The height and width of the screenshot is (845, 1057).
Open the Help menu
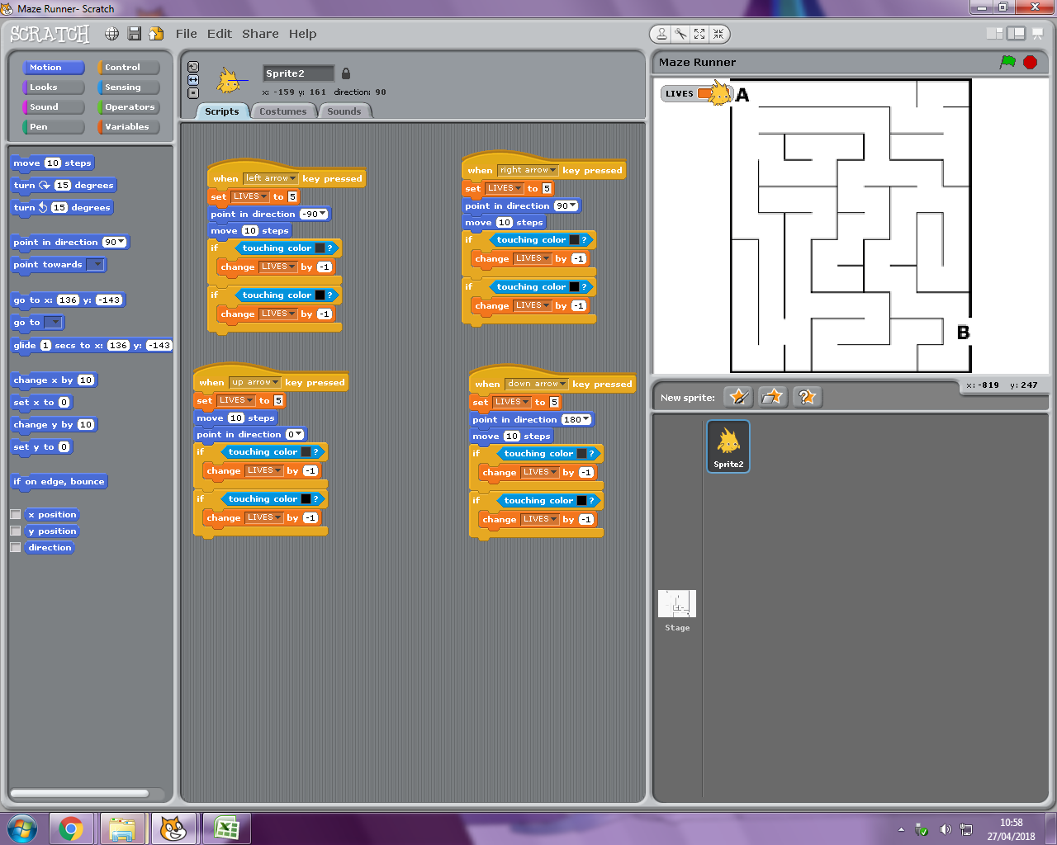coord(302,34)
